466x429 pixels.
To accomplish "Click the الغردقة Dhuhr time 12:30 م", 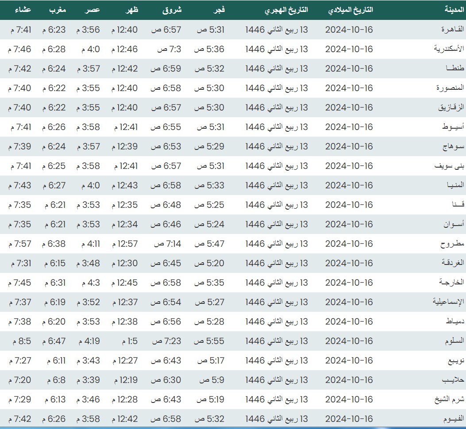I will pos(124,263).
